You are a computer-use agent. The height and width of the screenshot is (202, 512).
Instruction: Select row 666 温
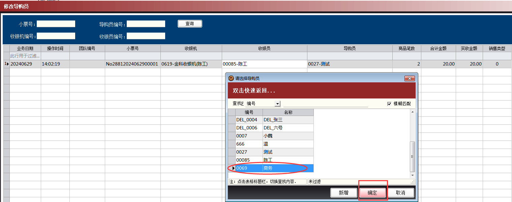(271, 144)
